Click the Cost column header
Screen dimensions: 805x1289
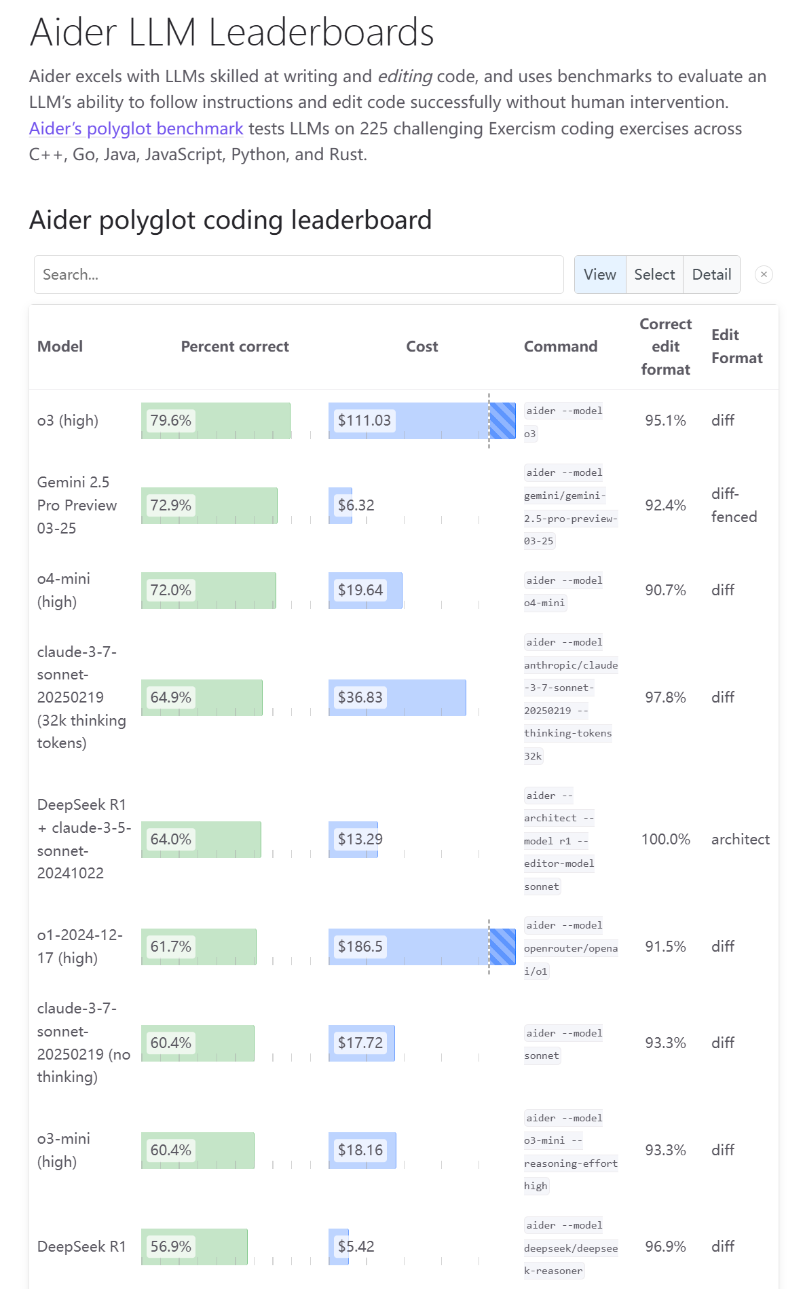[x=422, y=346]
